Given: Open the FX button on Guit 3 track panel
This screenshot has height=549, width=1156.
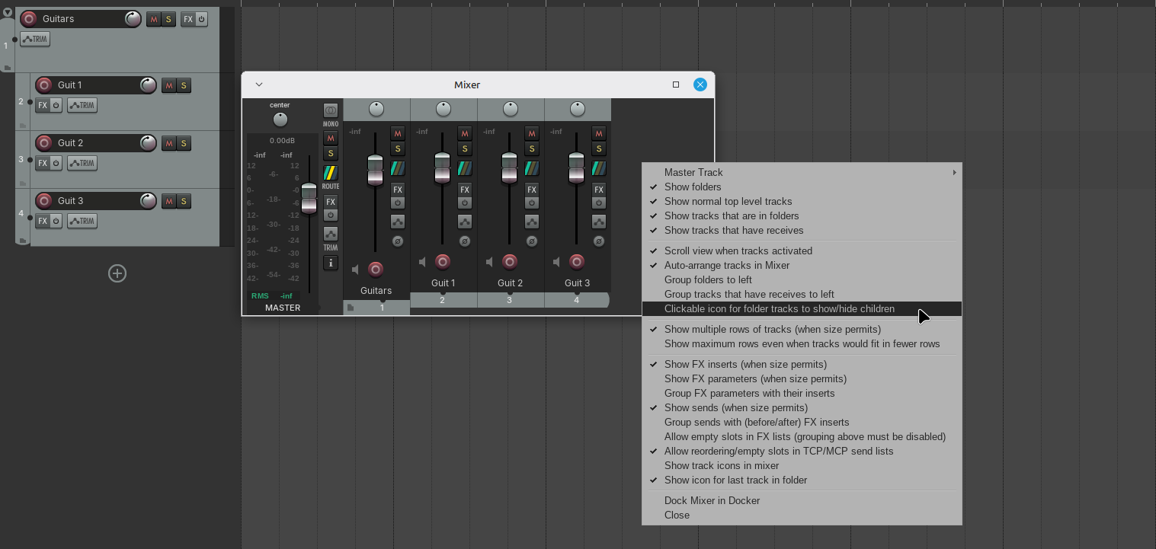Looking at the screenshot, I should (43, 221).
